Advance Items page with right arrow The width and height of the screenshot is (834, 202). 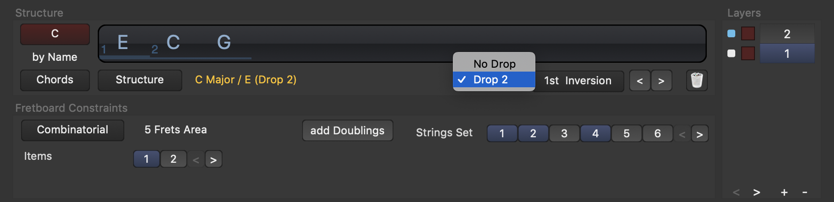click(213, 160)
